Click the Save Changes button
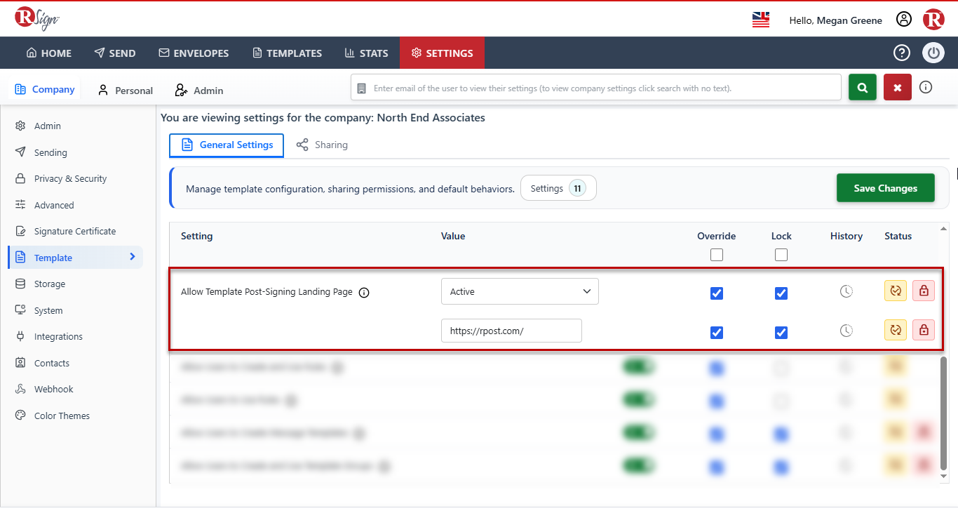 (x=886, y=188)
